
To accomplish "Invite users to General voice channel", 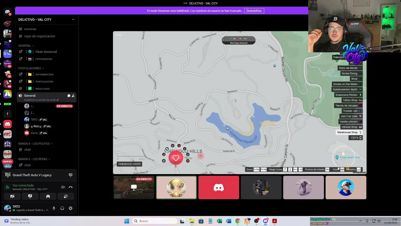I will pyautogui.click(x=73, y=96).
